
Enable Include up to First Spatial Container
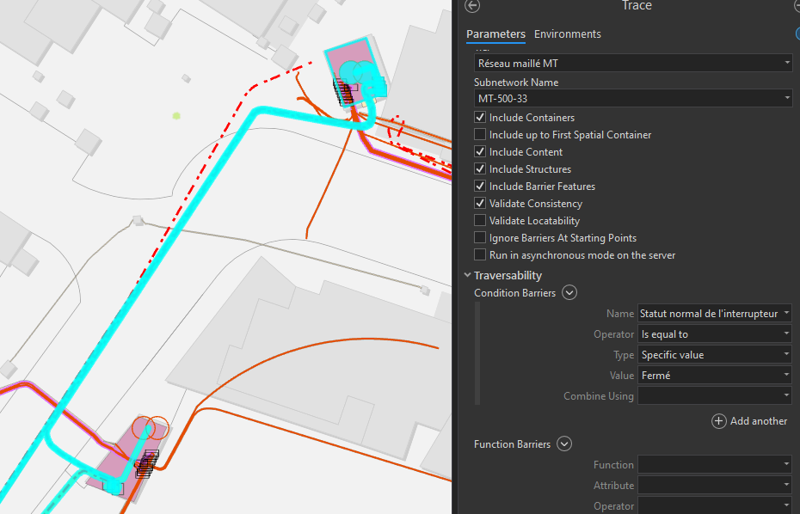(x=479, y=134)
